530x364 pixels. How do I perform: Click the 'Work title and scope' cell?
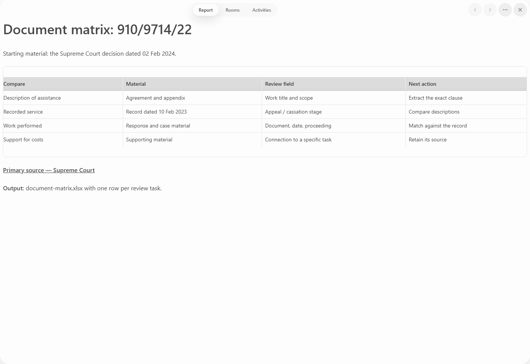click(334, 98)
